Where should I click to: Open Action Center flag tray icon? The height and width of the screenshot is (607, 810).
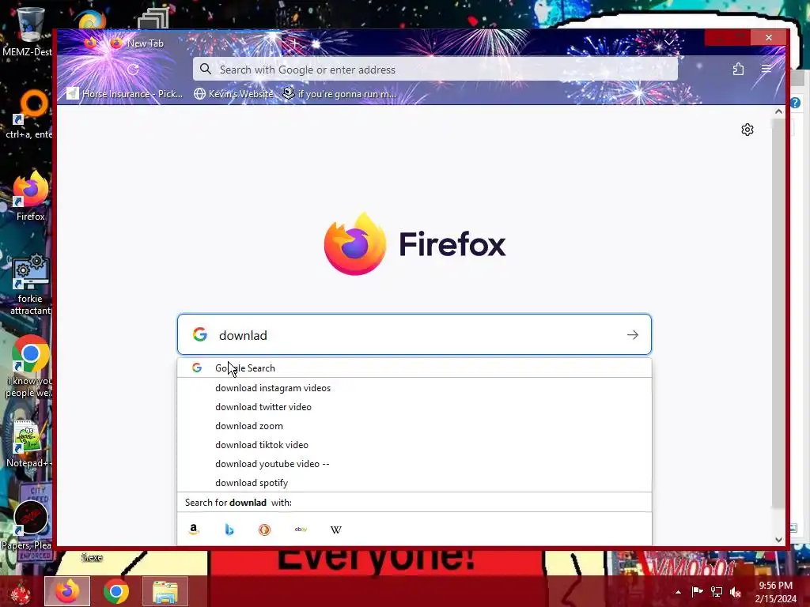click(697, 591)
